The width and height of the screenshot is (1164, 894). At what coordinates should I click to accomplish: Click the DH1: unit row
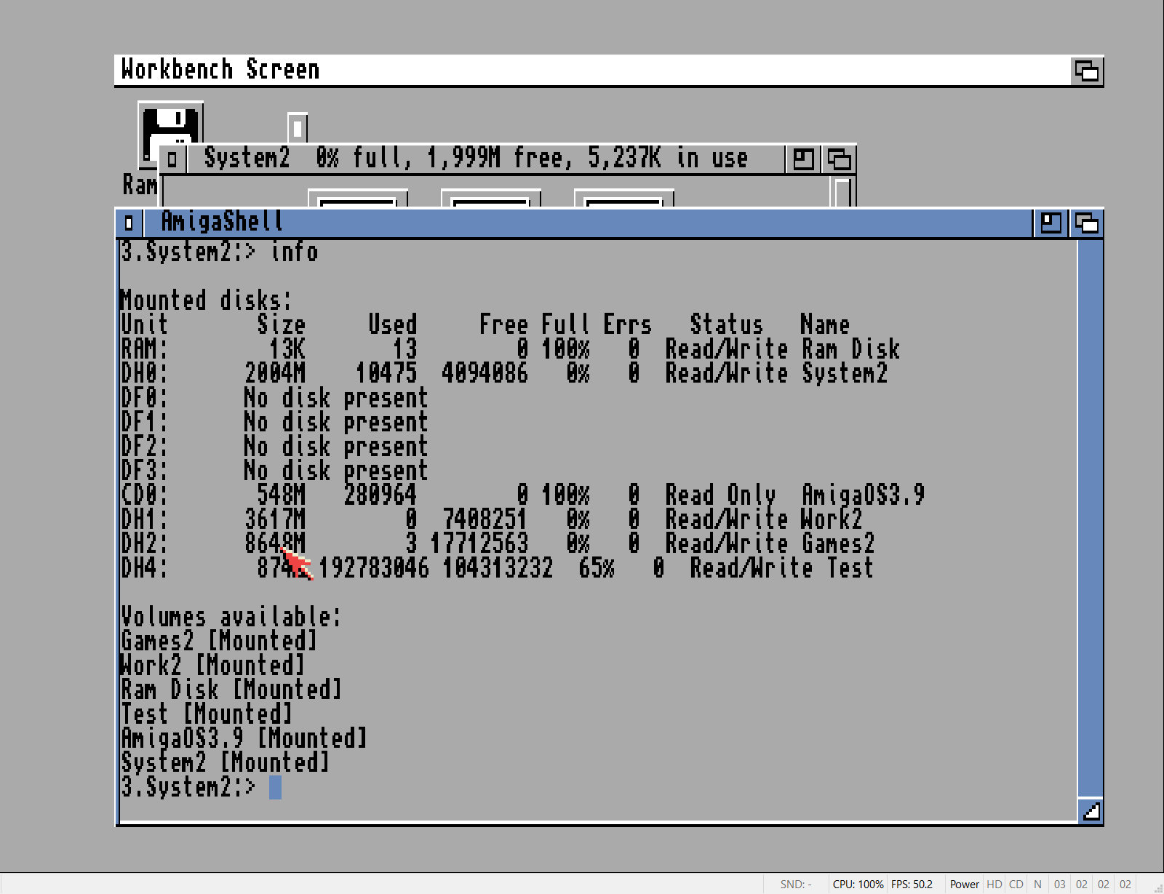point(492,519)
